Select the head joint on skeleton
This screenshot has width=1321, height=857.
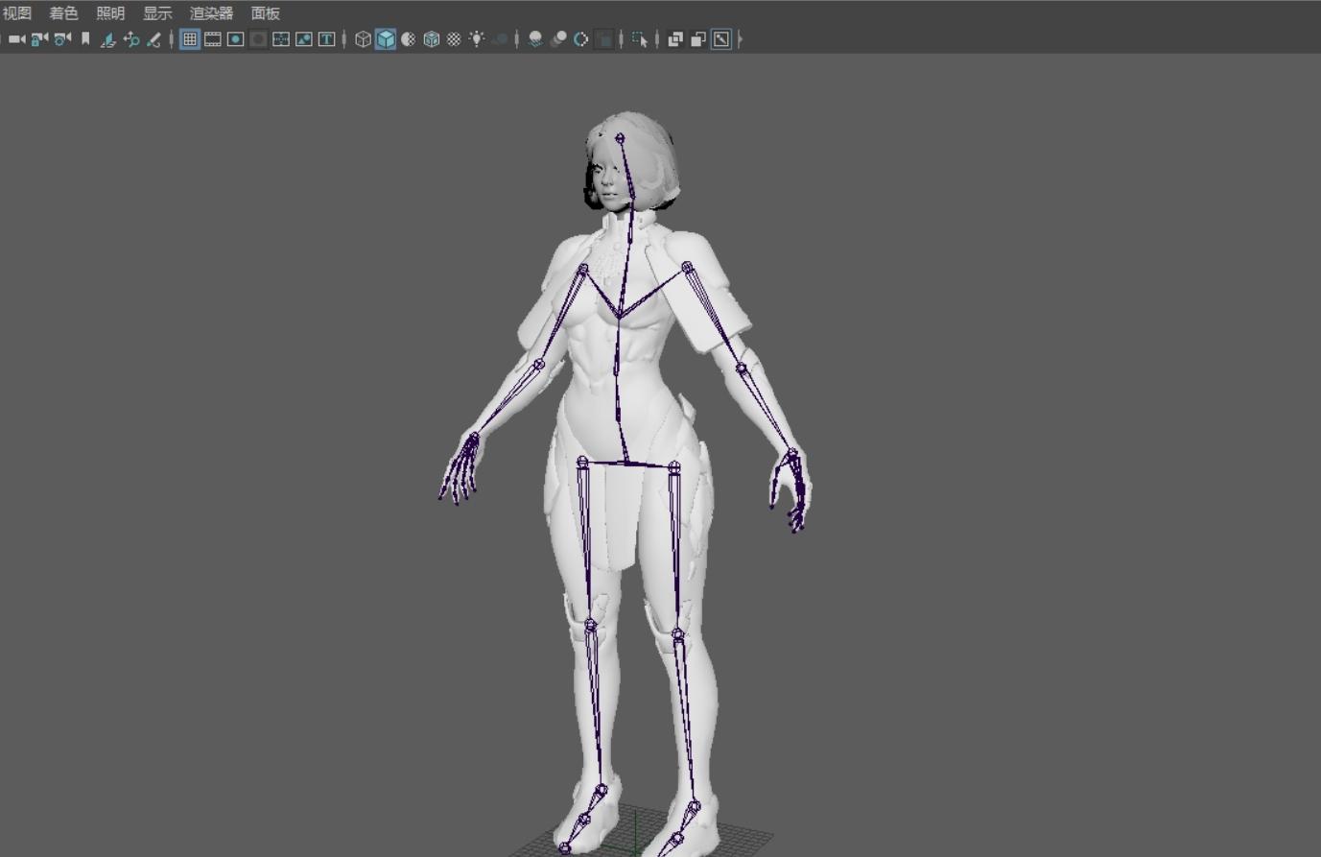coord(621,139)
